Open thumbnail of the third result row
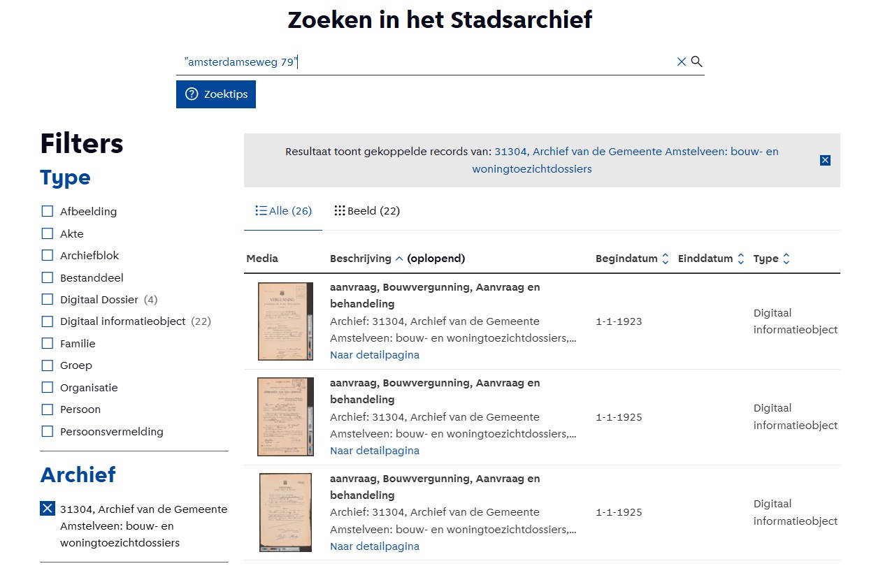This screenshot has height=566, width=869. 285,512
